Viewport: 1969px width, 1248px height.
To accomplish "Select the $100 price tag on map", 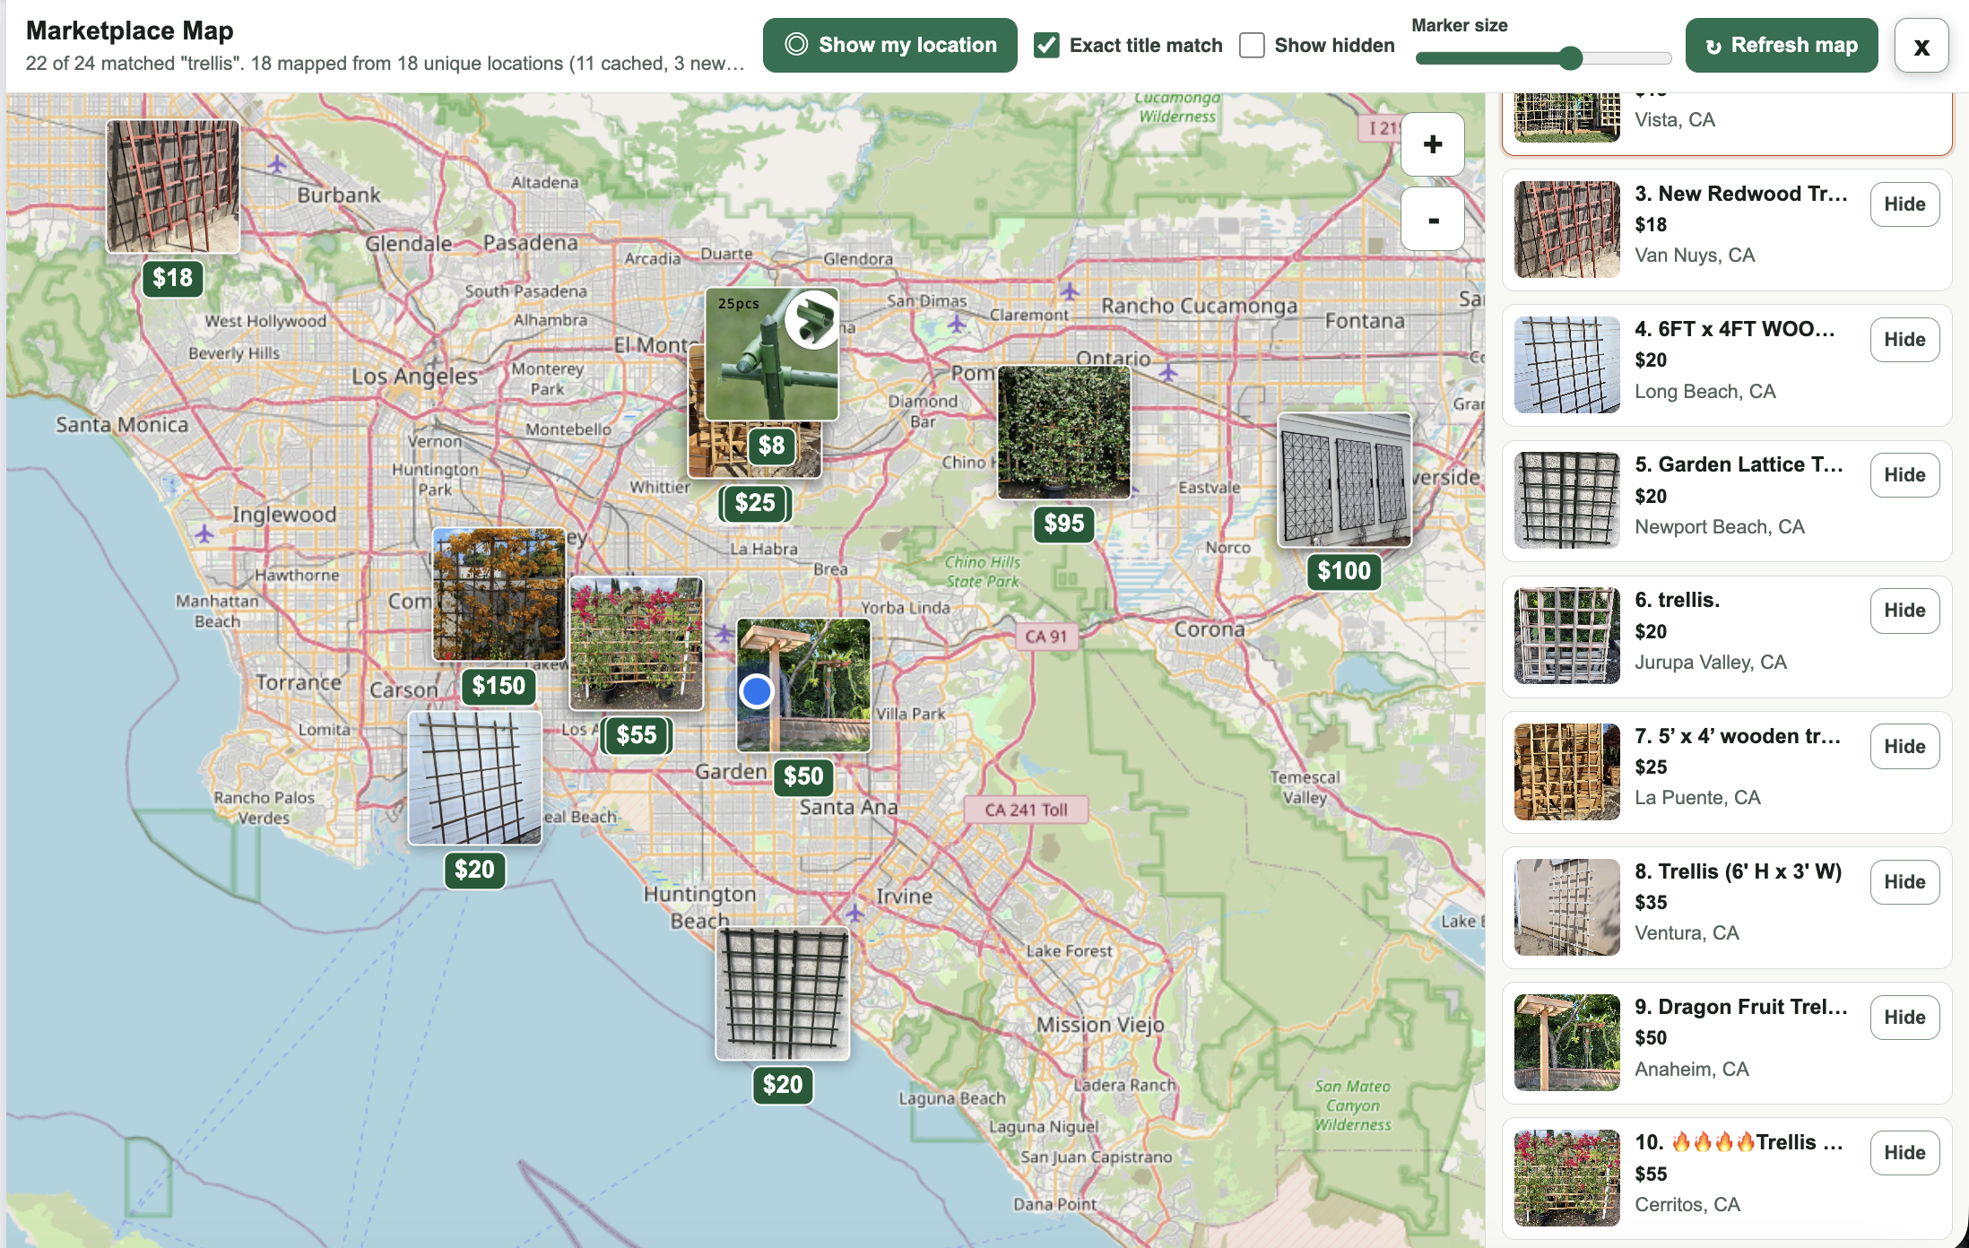I will [1344, 571].
